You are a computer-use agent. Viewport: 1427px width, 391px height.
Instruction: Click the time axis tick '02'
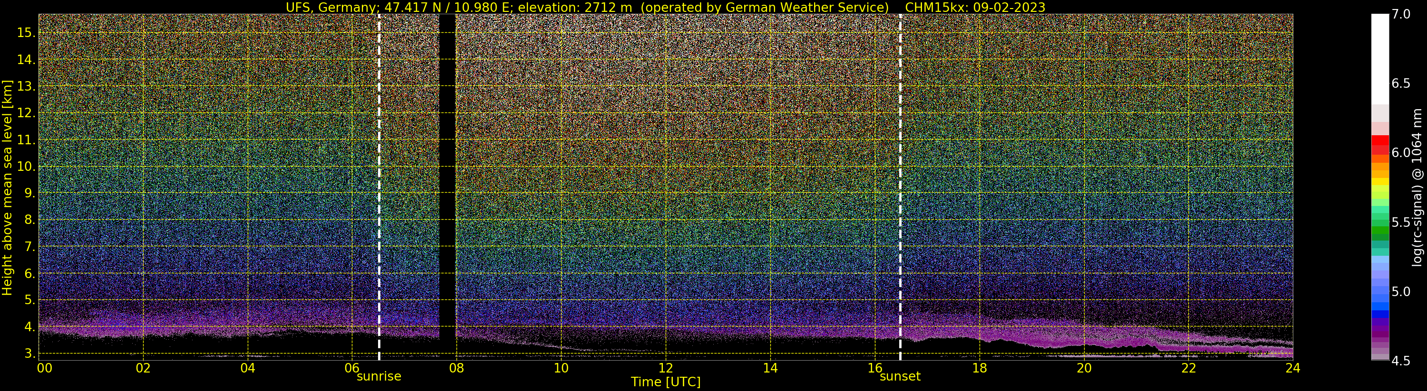click(144, 368)
